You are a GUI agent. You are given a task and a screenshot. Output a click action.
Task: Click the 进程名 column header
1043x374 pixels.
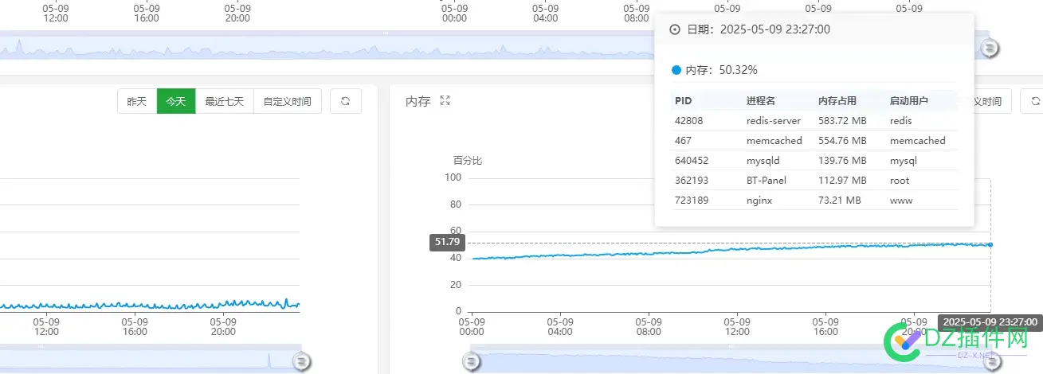[761, 101]
